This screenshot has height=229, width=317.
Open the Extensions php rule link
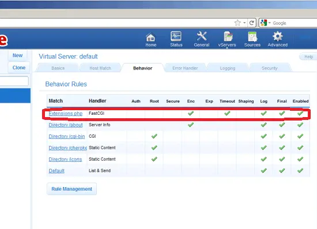[x=66, y=114]
